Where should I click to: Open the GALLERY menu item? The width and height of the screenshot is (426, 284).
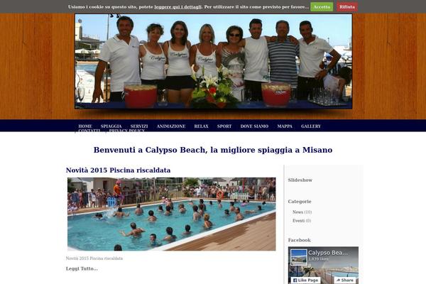tap(311, 126)
